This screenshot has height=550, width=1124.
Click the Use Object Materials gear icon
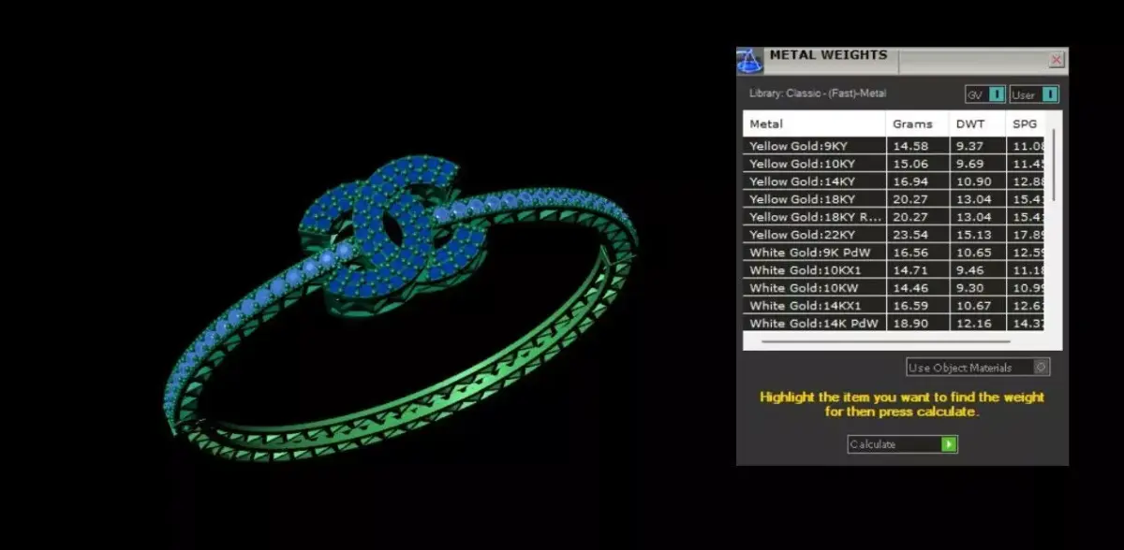1041,368
